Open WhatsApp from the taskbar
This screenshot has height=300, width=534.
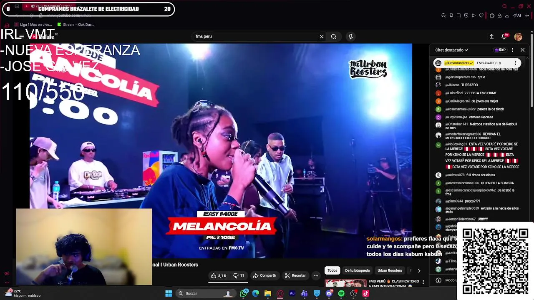tap(244, 293)
